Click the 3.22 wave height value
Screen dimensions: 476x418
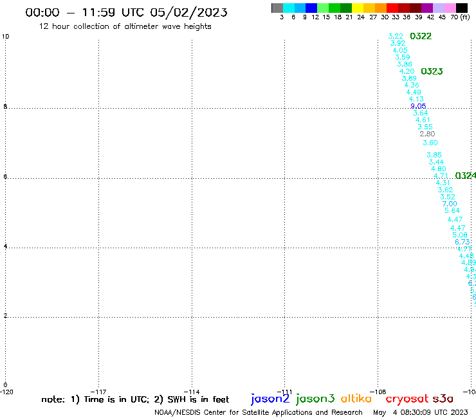396,36
